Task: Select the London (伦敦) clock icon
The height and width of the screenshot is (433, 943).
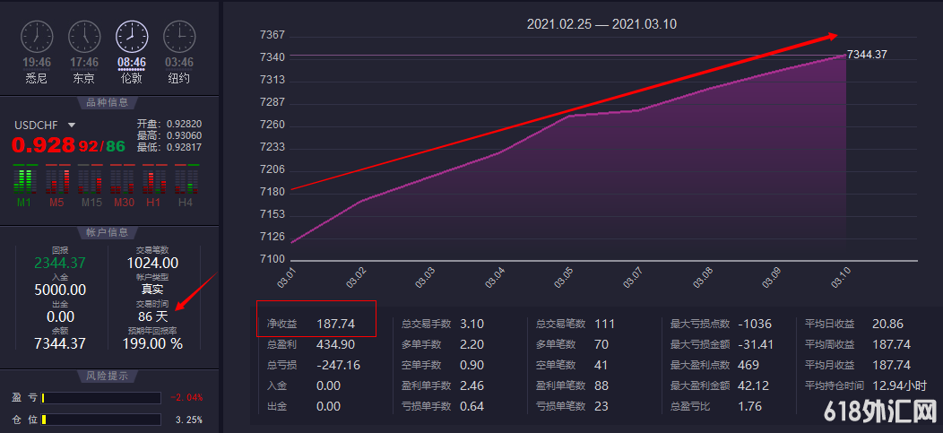Action: (x=132, y=37)
